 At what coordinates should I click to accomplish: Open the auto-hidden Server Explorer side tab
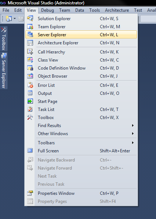coord(4,71)
